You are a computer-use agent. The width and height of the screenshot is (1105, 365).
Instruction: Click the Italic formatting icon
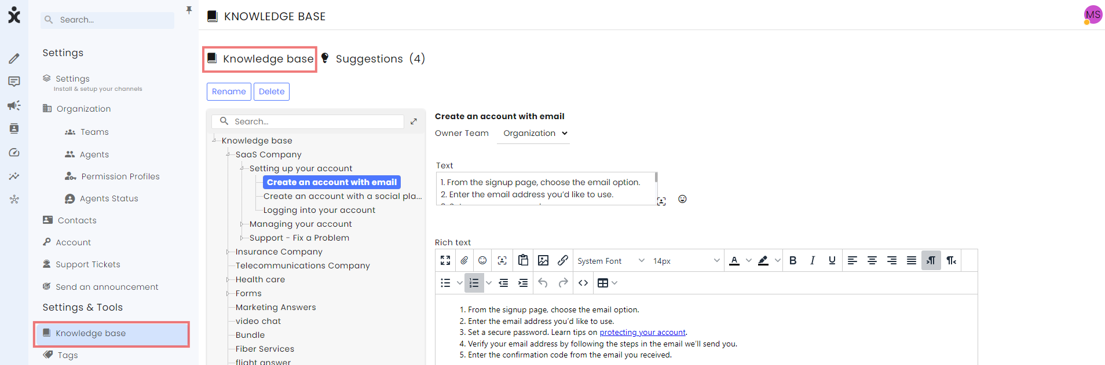point(813,260)
